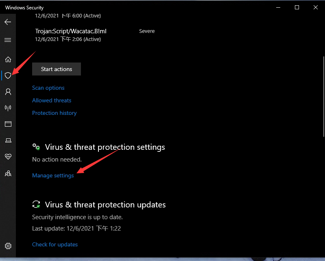Viewport: 325px width, 261px height.
Task: View Protection history link
Action: coord(55,113)
